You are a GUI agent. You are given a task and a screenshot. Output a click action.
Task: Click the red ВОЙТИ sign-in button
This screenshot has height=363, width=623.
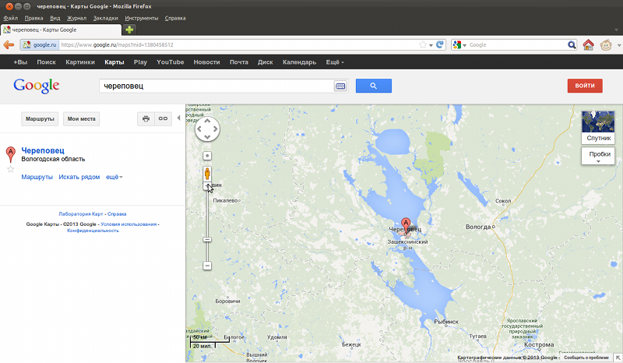point(585,86)
